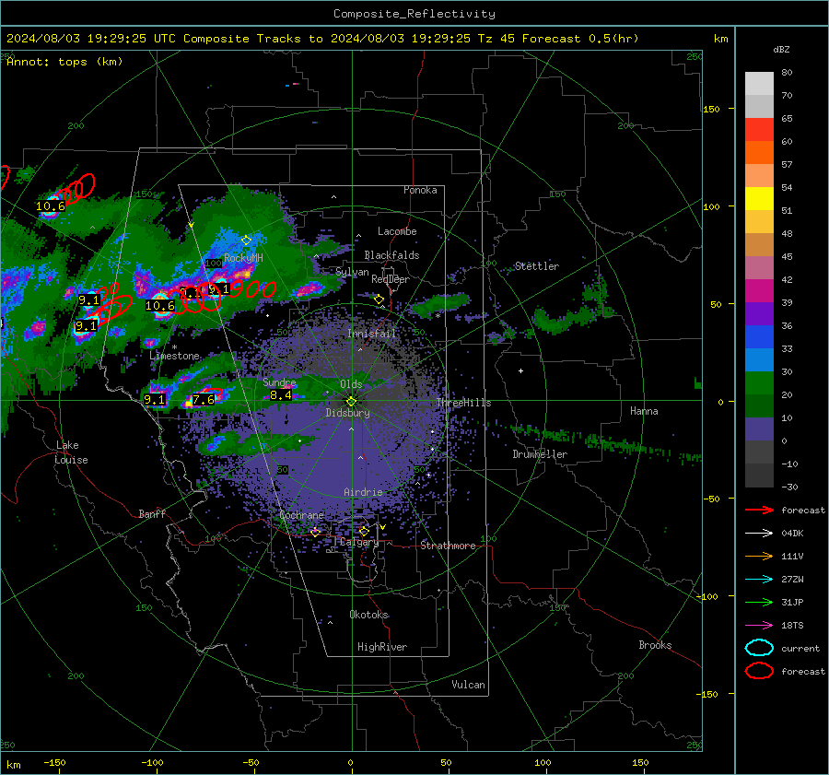
Task: Click the Cochrane city label
Action: [301, 515]
